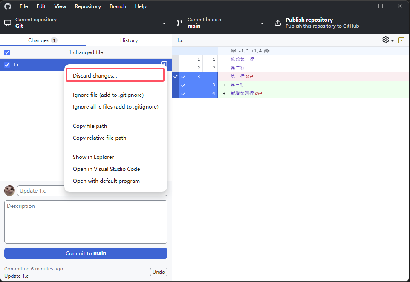The image size is (410, 282).
Task: Switch to the History tab
Action: pyautogui.click(x=129, y=40)
